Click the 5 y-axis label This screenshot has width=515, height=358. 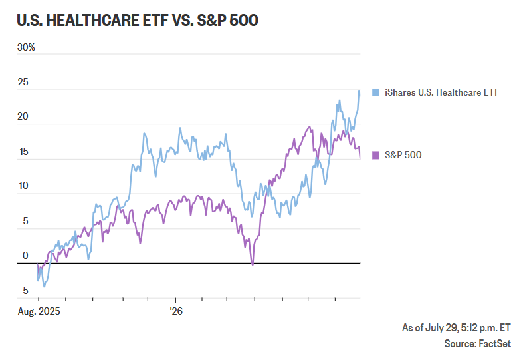[x=26, y=221]
